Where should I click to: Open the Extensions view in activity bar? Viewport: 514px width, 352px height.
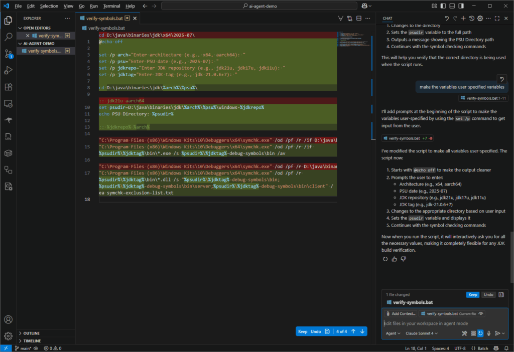point(8,87)
